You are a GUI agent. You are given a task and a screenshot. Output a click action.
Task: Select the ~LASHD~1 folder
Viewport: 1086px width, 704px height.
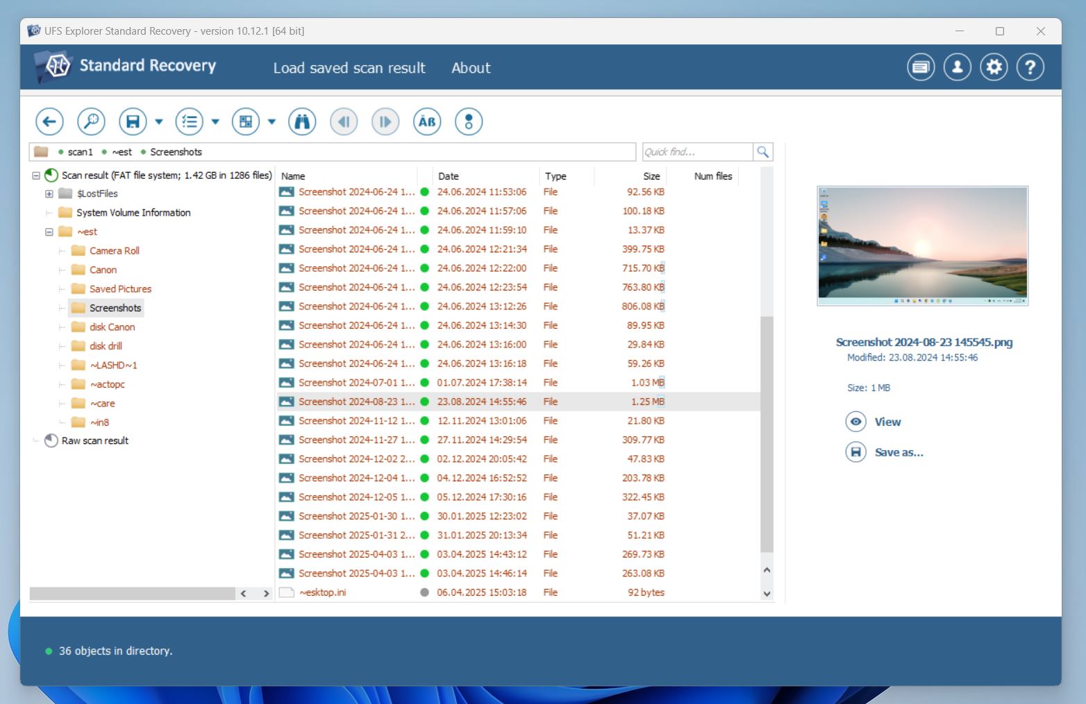[x=113, y=366]
